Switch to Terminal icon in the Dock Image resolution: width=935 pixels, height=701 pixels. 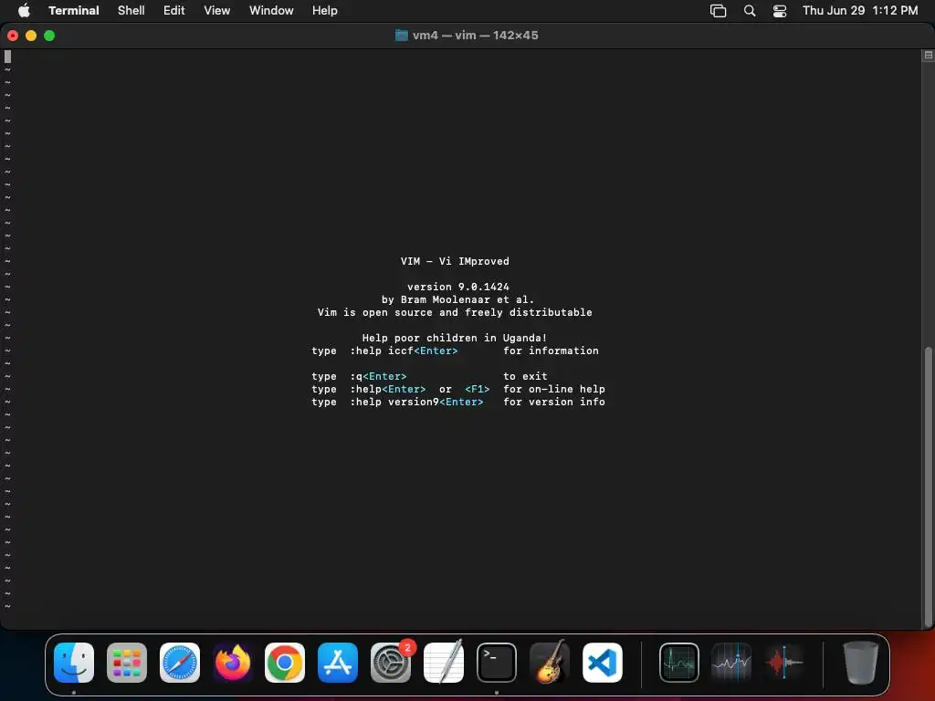tap(496, 663)
